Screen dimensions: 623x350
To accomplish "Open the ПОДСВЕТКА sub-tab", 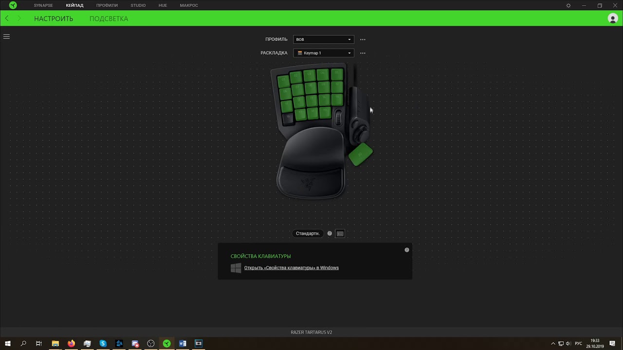I will (109, 18).
